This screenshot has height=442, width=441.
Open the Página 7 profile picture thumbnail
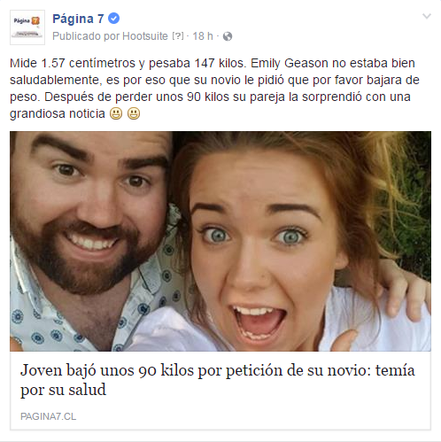pyautogui.click(x=27, y=27)
